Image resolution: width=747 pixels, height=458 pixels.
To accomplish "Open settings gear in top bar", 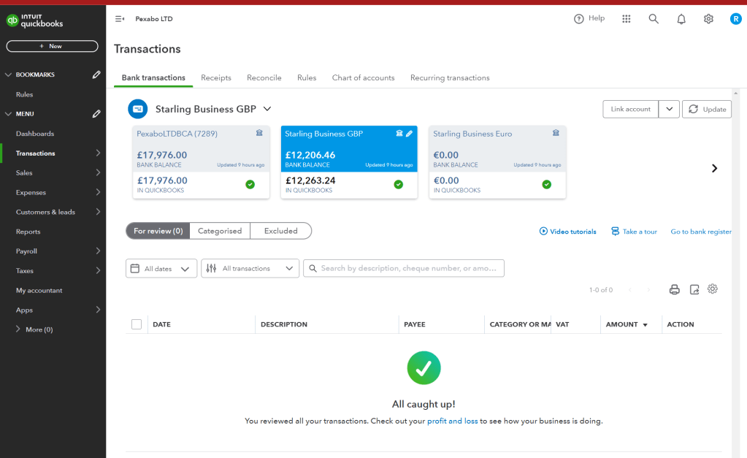I will 708,19.
